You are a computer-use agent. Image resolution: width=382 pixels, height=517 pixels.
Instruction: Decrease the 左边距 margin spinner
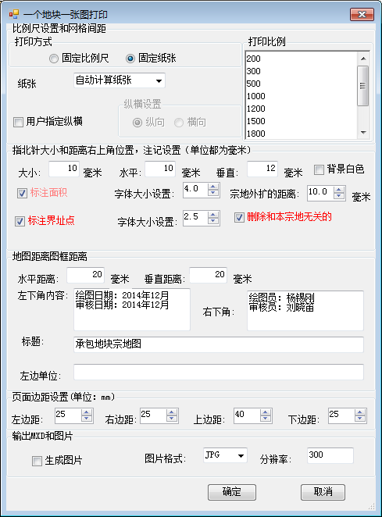pos(87,419)
